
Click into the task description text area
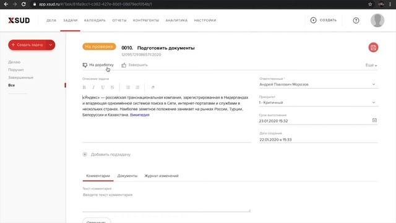(x=166, y=118)
